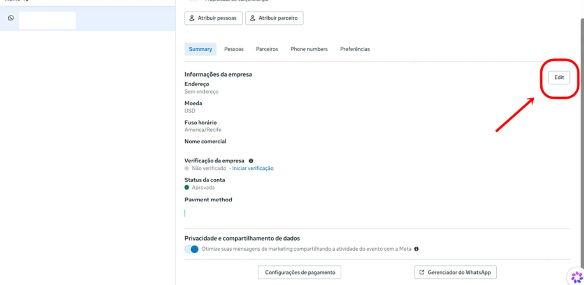Go to the Phone numbers tab
The height and width of the screenshot is (285, 584).
pyautogui.click(x=309, y=49)
